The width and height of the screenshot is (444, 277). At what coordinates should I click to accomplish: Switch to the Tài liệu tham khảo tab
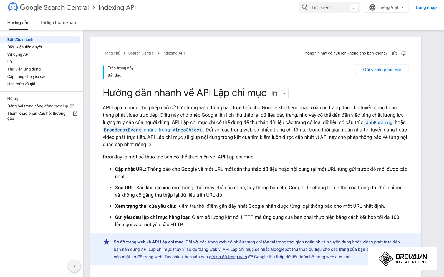coord(58,22)
